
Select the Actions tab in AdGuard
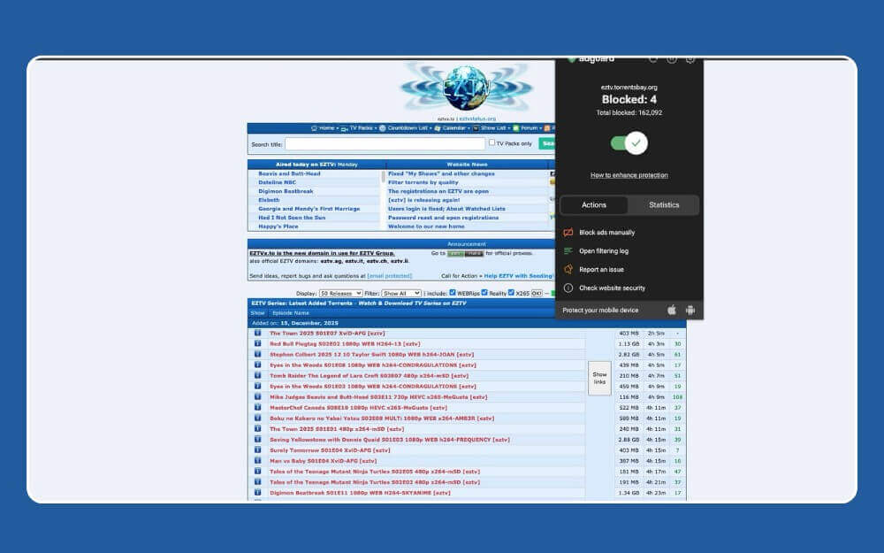coord(593,204)
